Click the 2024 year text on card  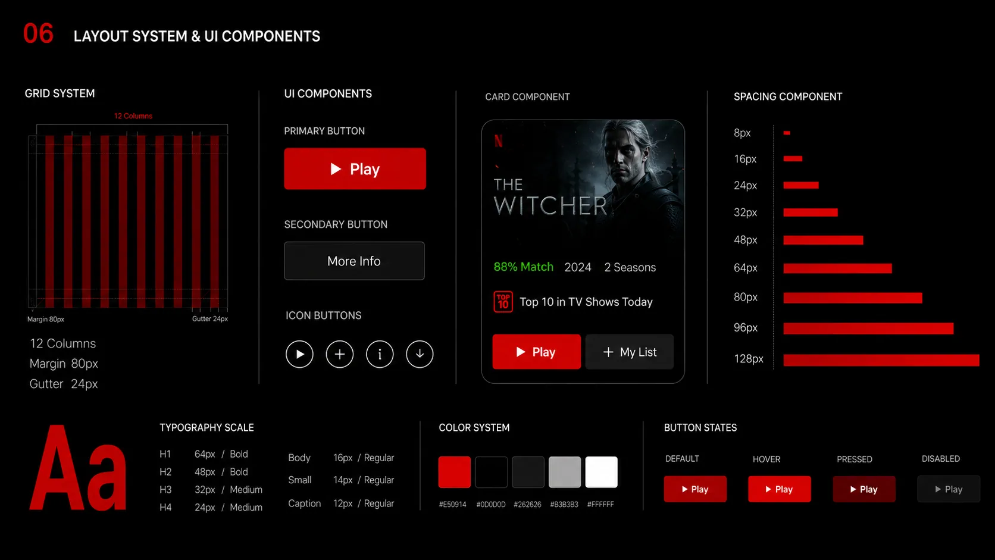pos(578,267)
